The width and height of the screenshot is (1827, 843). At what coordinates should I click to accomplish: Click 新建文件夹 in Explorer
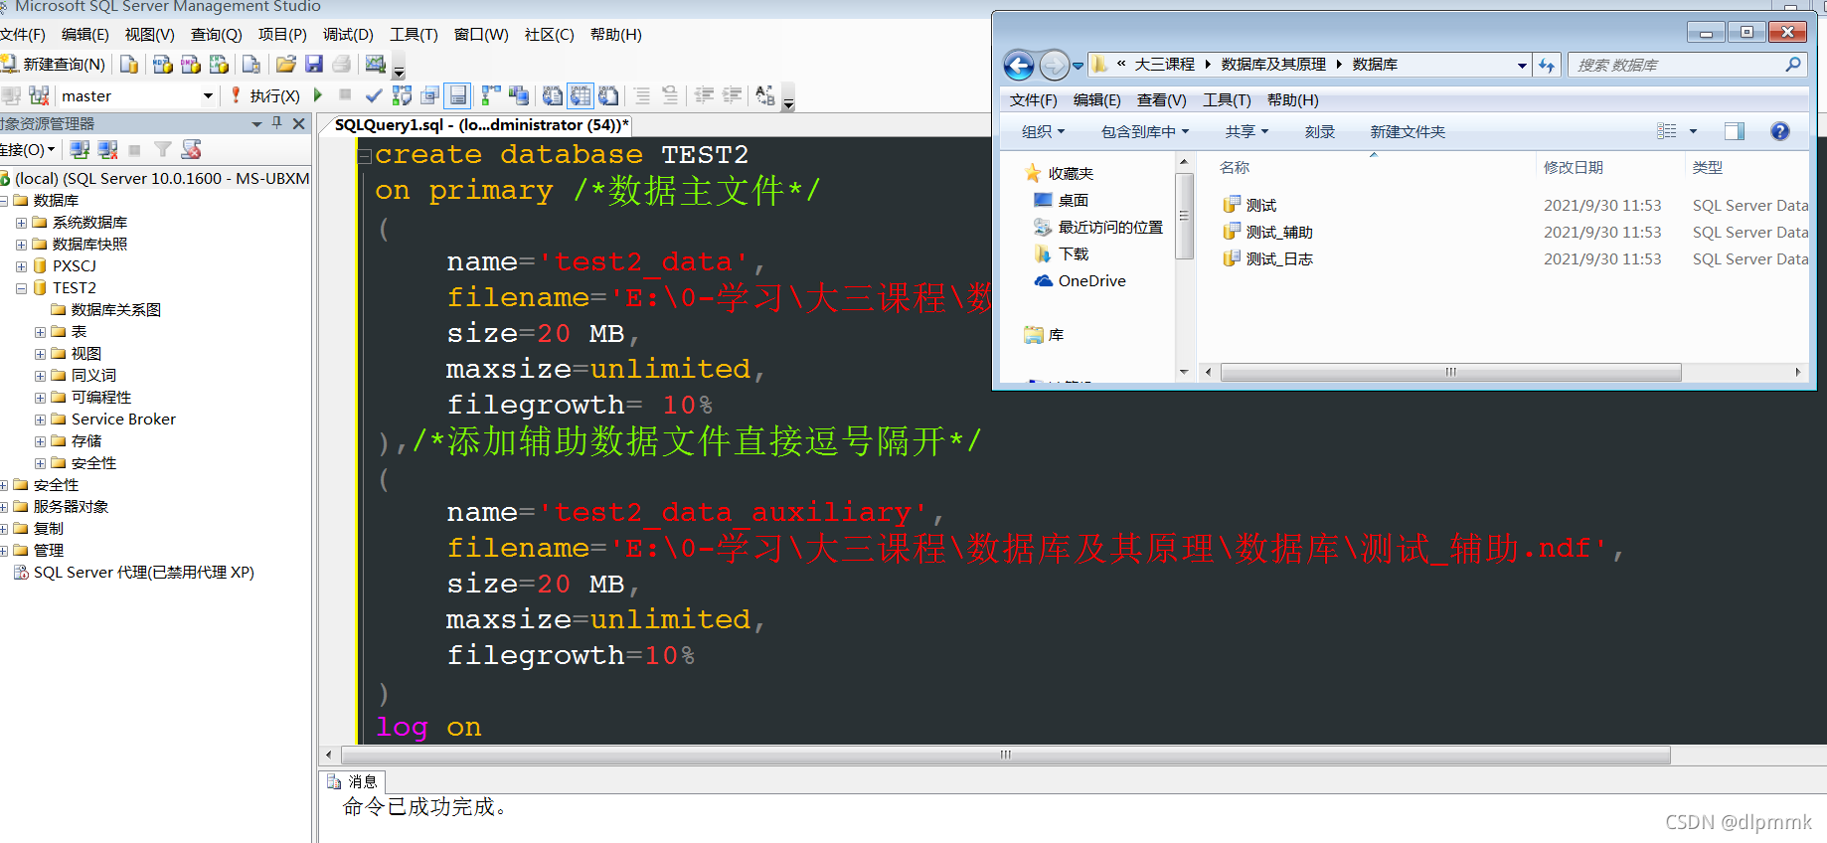[x=1408, y=132]
